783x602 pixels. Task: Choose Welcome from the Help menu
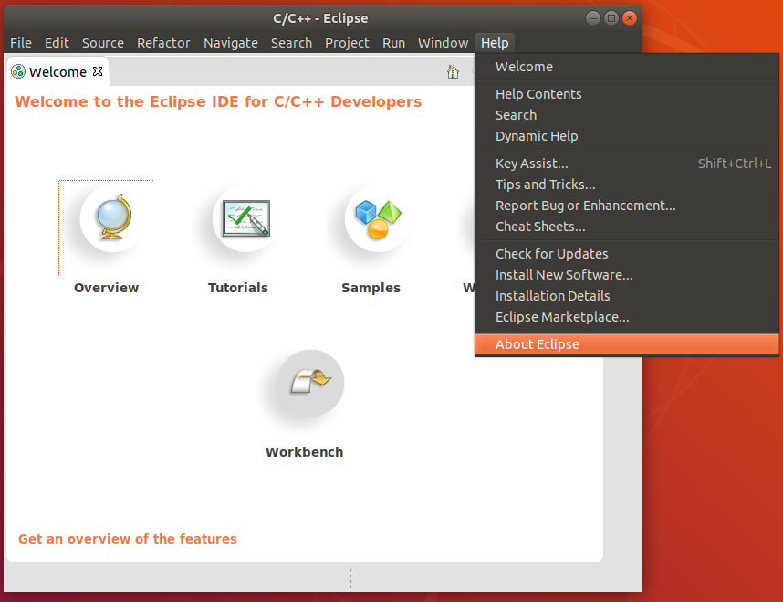coord(627,67)
